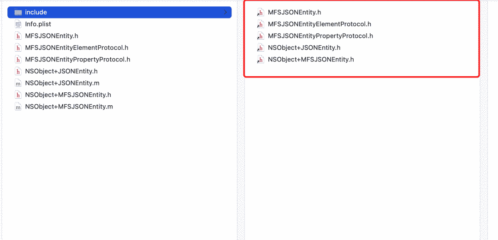498x240 pixels.
Task: Click the MFSJSONEntityElementProtocol.h icon in left column
Action: 18,48
